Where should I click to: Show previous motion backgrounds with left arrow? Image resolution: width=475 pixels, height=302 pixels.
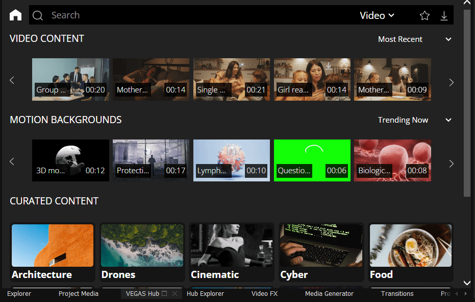pyautogui.click(x=12, y=161)
